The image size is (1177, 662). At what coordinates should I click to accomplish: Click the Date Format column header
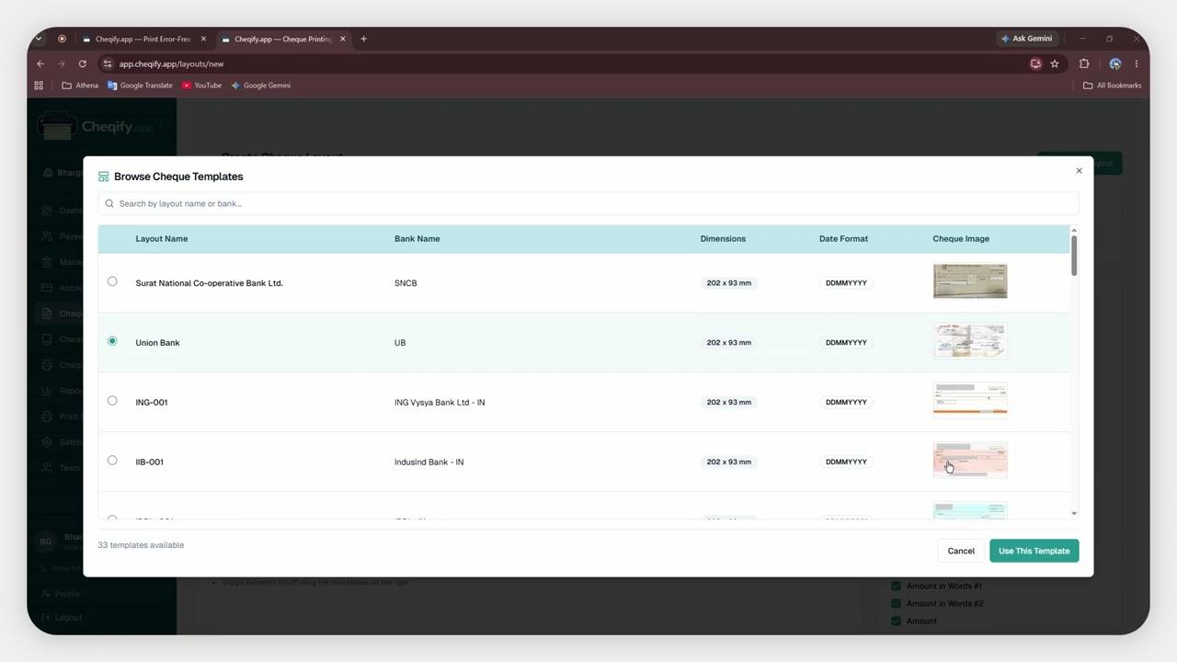(x=843, y=239)
